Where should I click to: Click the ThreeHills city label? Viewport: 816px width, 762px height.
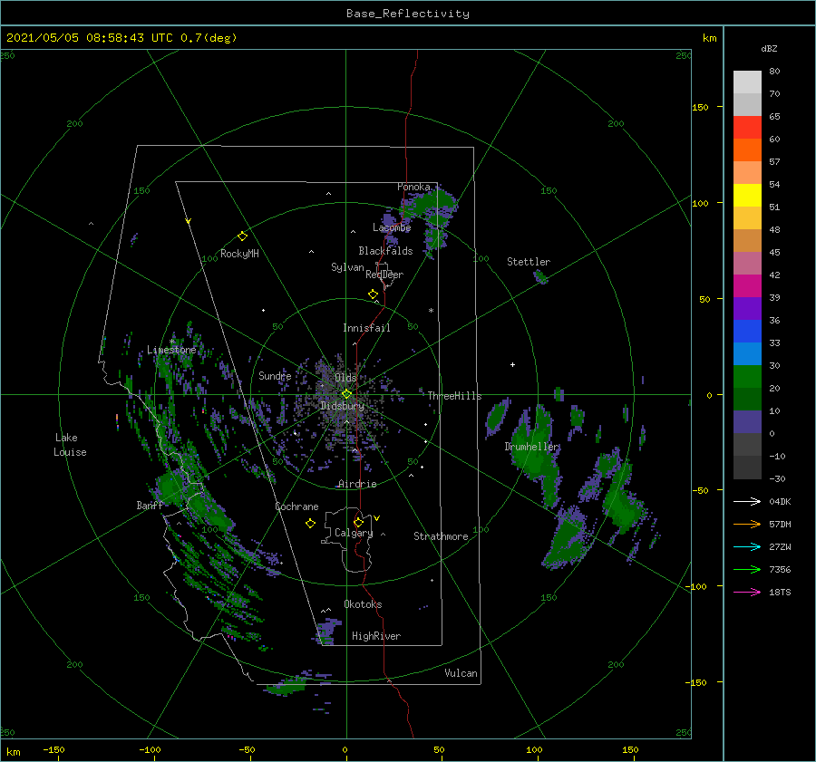[x=454, y=396]
